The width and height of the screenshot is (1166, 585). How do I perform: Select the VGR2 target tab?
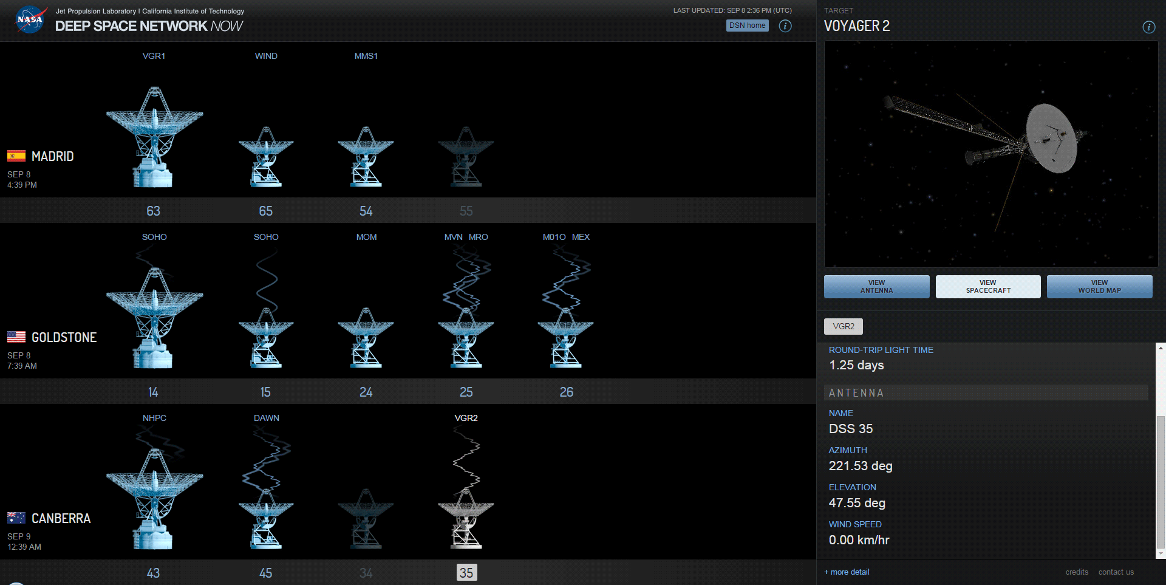pyautogui.click(x=844, y=326)
